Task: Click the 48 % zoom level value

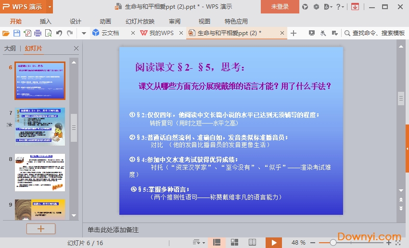Action: [298, 243]
